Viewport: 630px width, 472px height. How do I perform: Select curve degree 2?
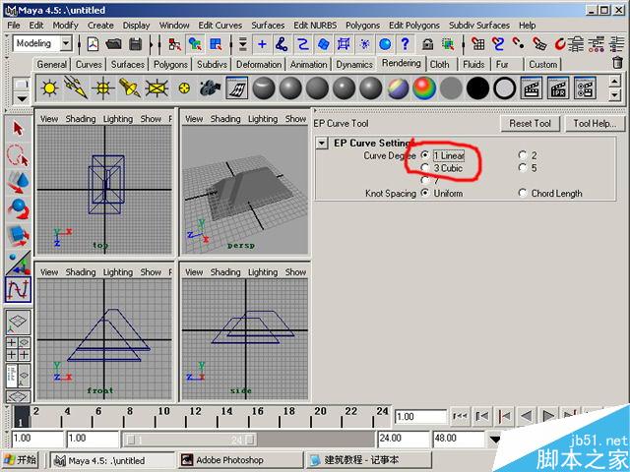[523, 155]
